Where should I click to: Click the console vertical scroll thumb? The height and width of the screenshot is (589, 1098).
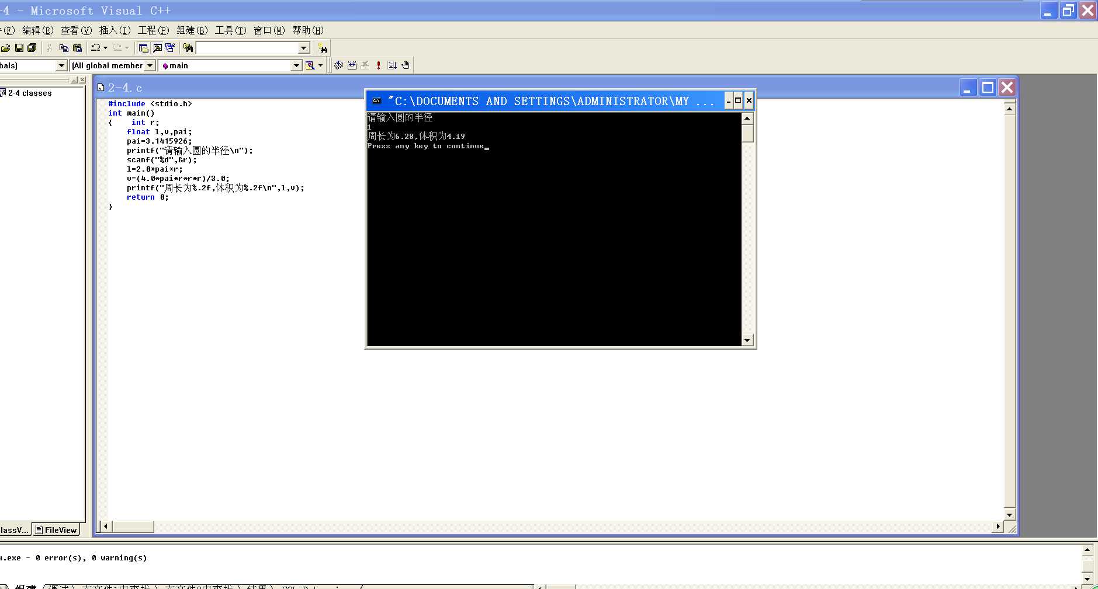point(747,133)
